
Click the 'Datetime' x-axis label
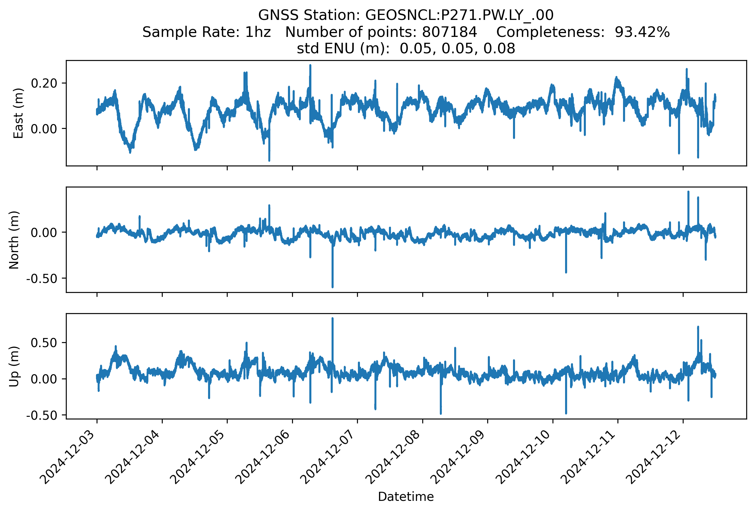point(406,497)
